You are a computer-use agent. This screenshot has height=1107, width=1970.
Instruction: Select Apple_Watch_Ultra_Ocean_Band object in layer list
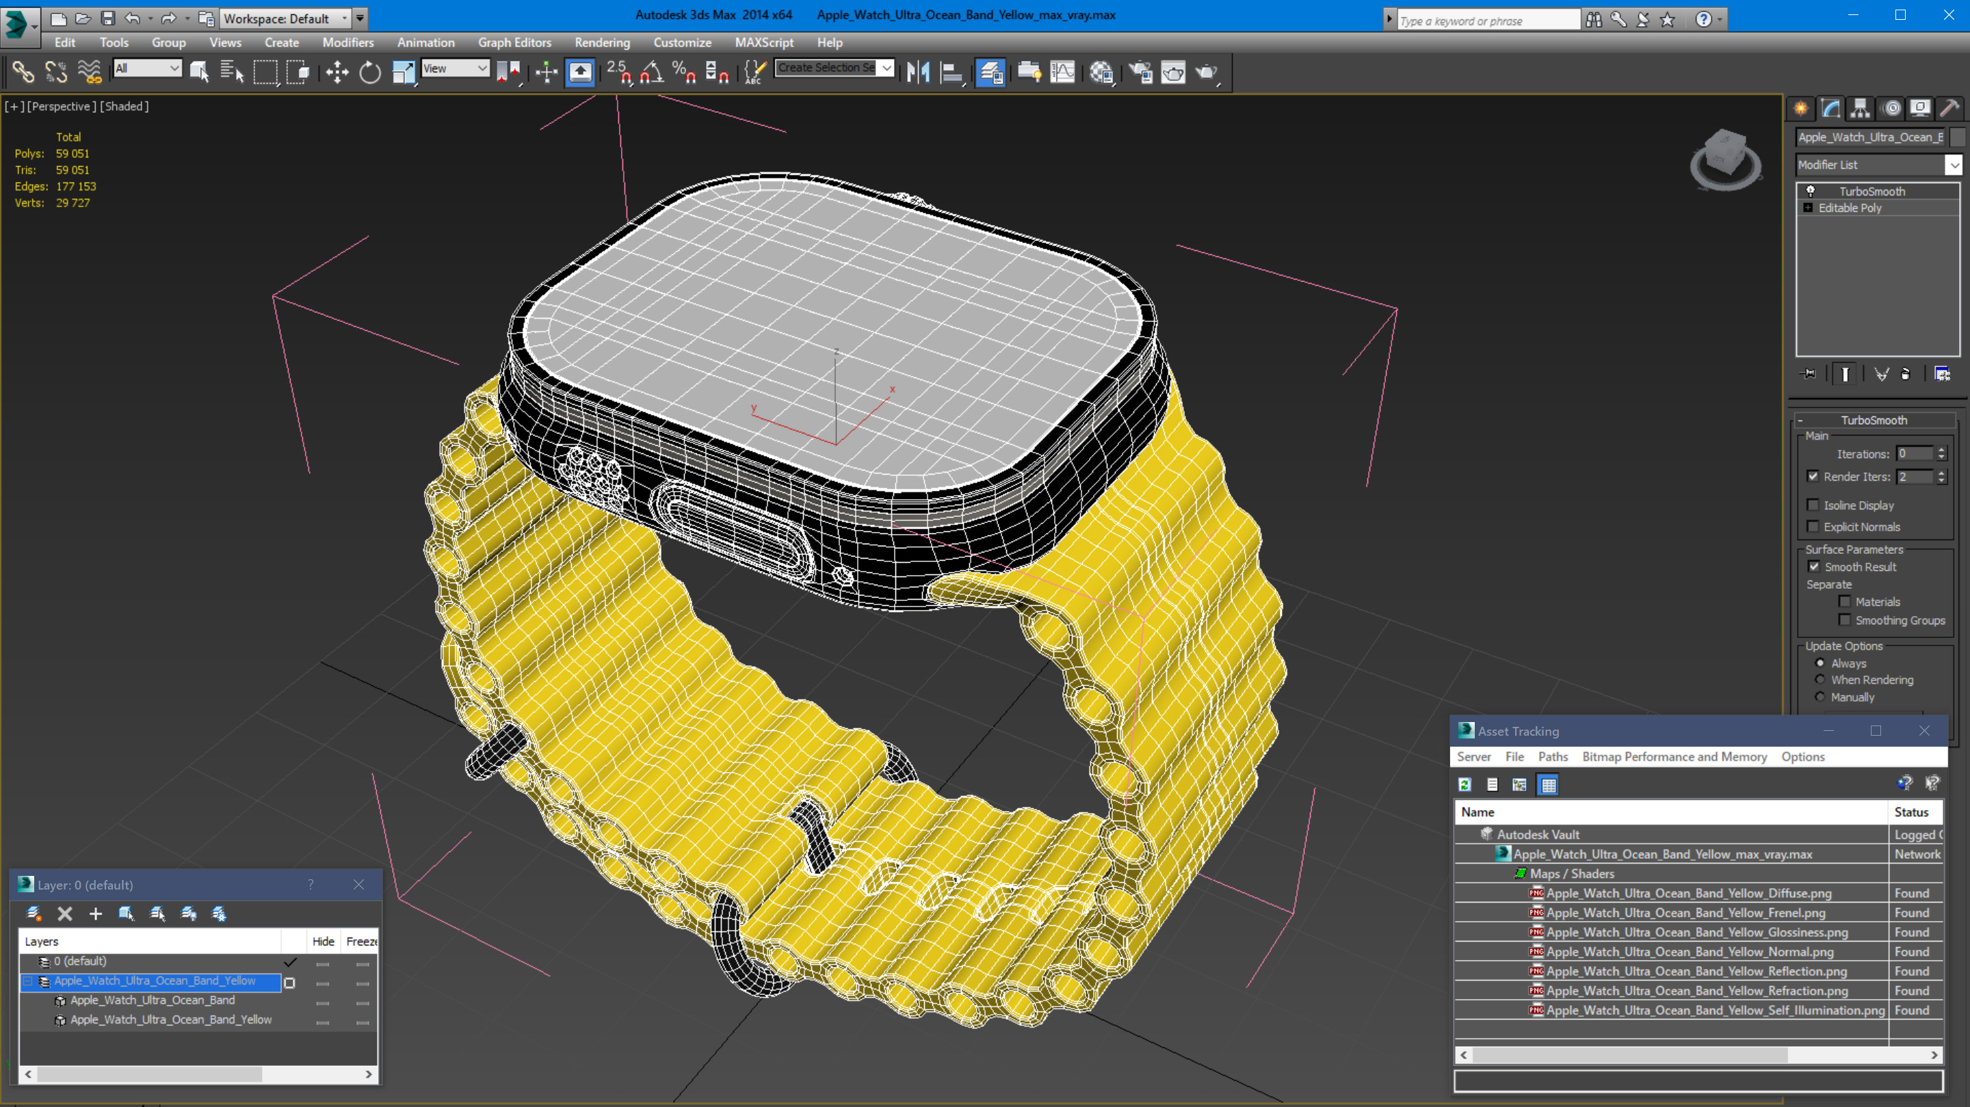[152, 1001]
